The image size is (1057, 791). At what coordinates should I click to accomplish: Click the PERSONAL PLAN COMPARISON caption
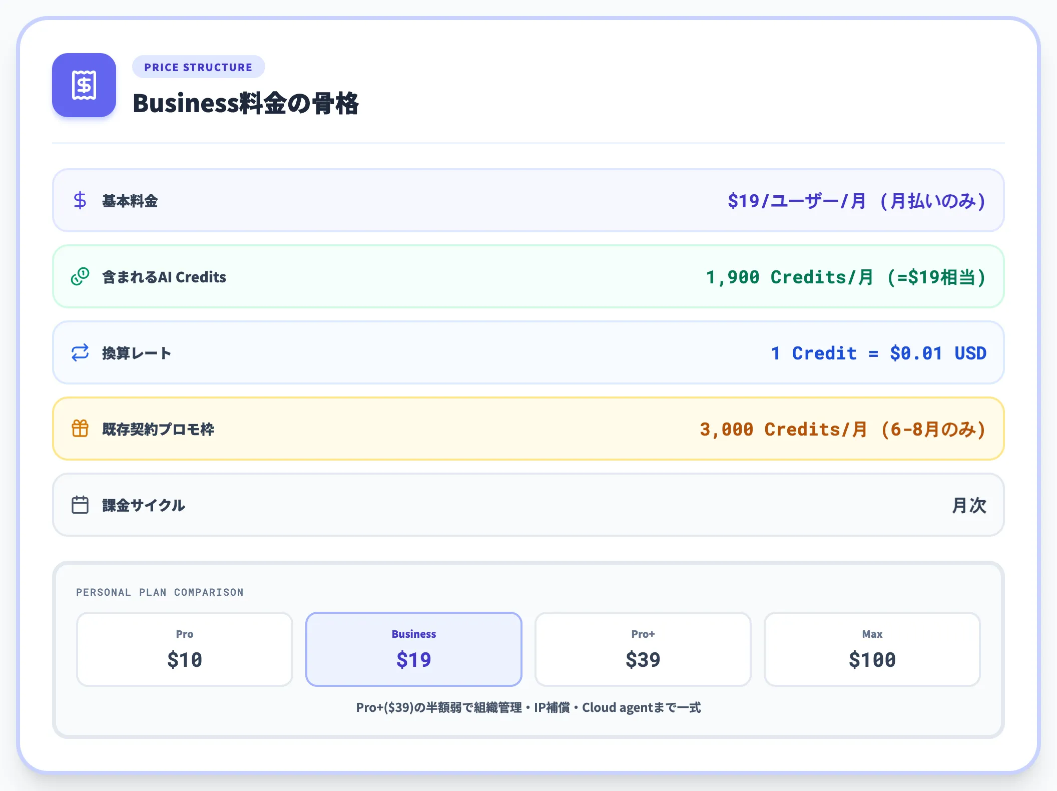coord(160,592)
